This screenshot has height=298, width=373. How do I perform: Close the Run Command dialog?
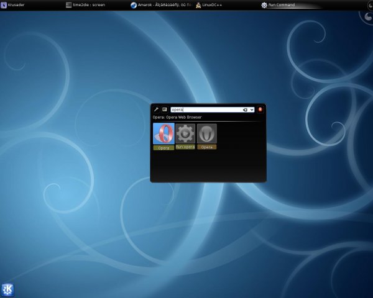[260, 109]
